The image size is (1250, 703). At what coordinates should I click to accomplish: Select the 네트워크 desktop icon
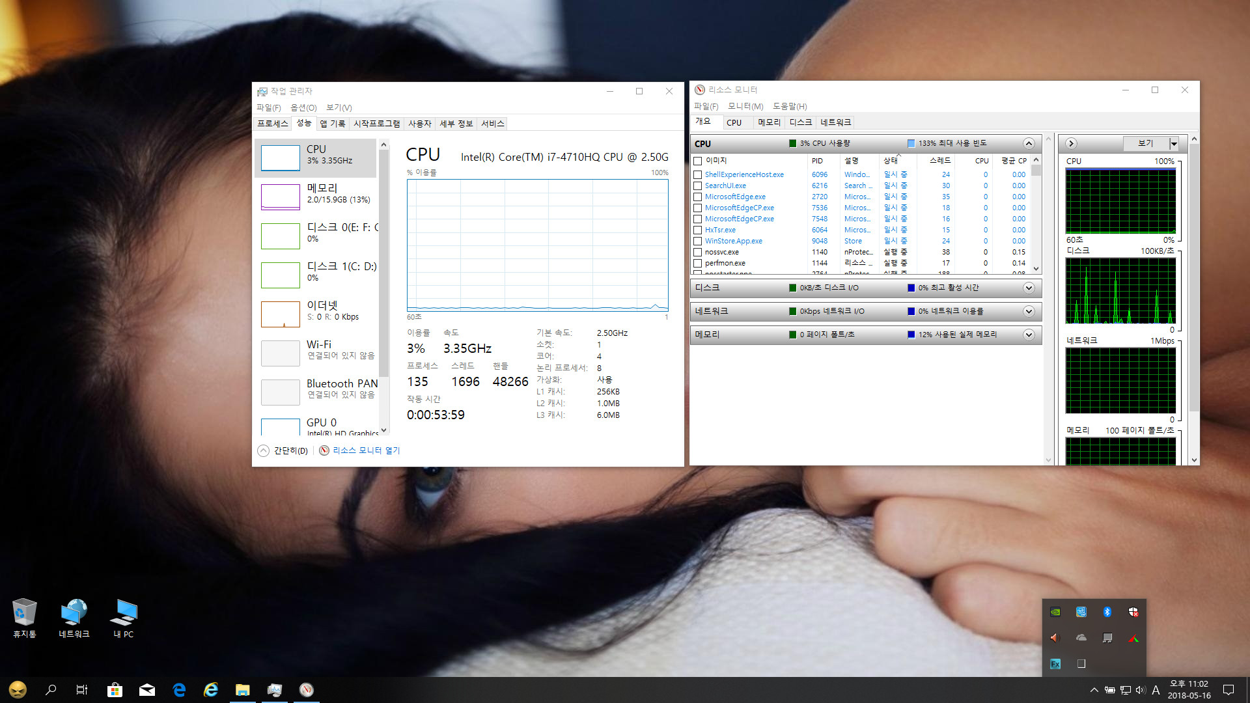point(74,618)
